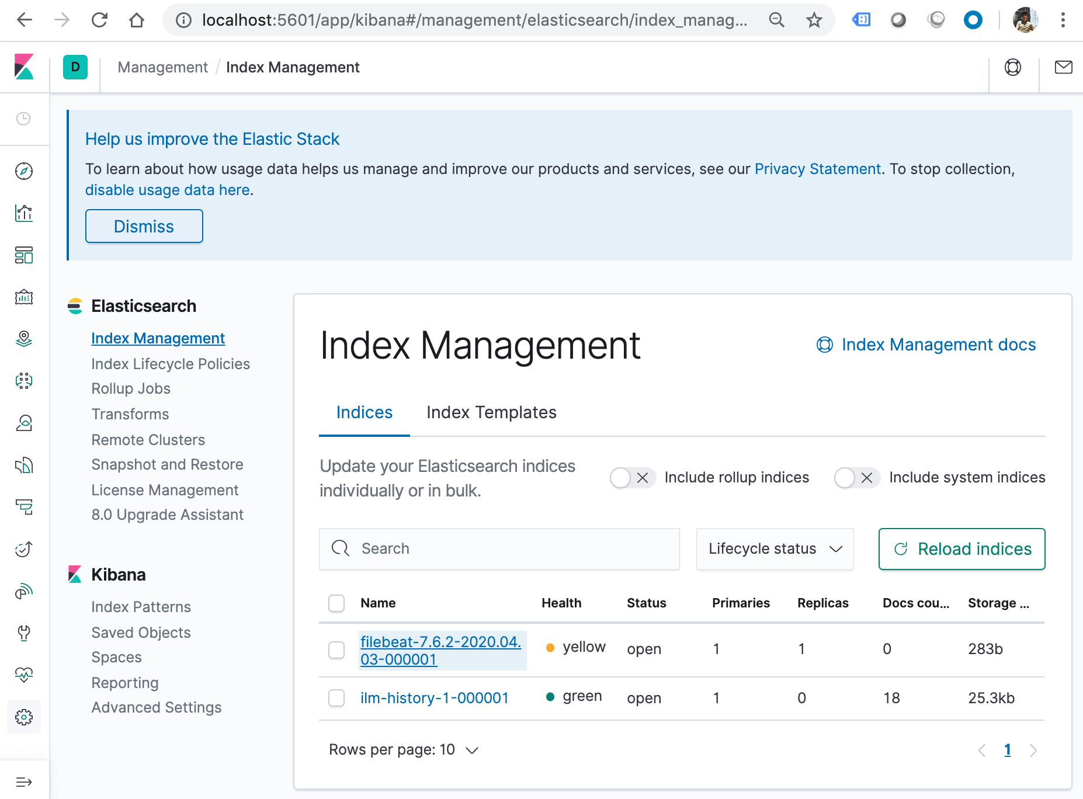The image size is (1083, 799).
Task: Open Discover compass icon in sidebar
Action: [24, 171]
